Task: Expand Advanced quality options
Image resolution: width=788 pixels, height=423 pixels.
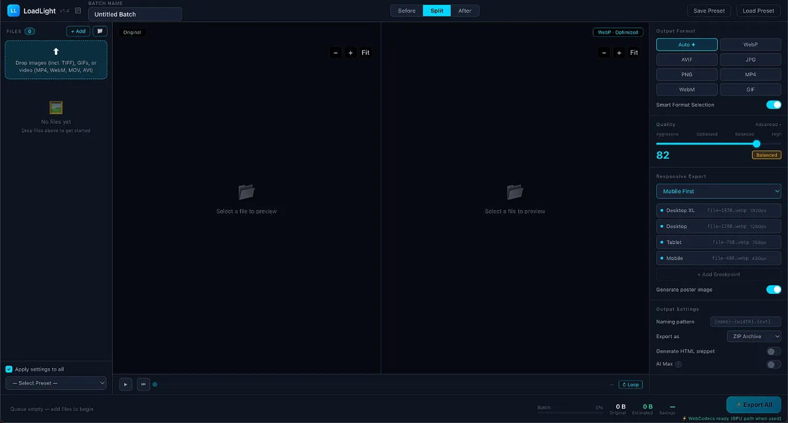Action: (x=768, y=125)
